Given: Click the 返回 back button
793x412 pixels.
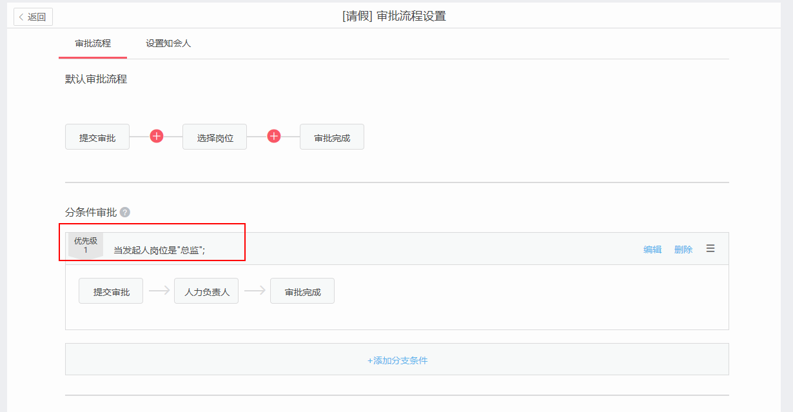Looking at the screenshot, I should [x=33, y=17].
